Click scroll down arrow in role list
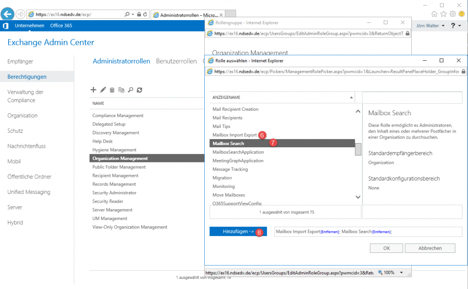The width and height of the screenshot is (468, 289). coord(358,197)
